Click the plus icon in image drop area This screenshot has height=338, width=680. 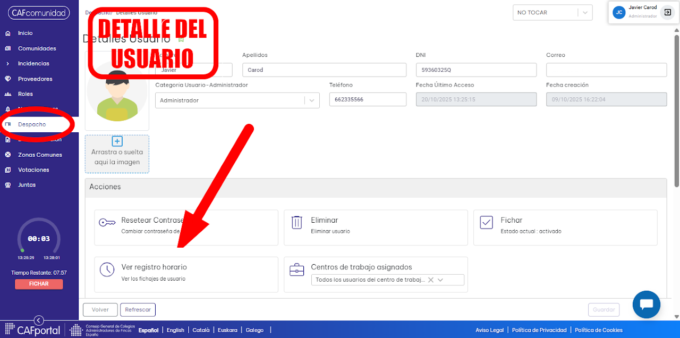117,141
